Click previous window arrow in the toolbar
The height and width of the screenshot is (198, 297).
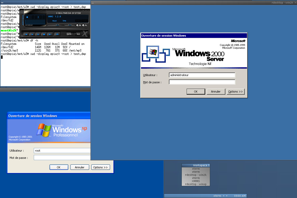pos(224,196)
